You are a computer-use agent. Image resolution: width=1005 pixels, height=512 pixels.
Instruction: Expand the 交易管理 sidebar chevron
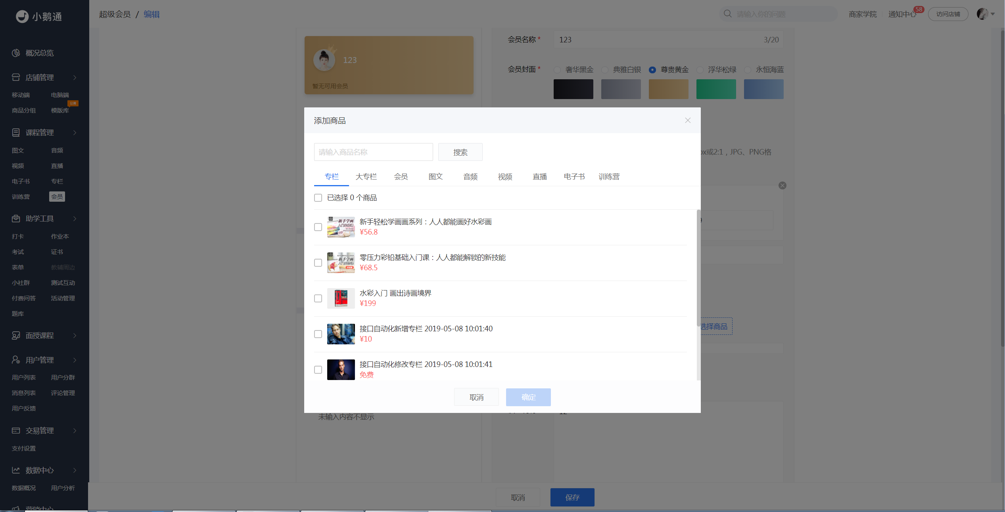click(x=75, y=431)
